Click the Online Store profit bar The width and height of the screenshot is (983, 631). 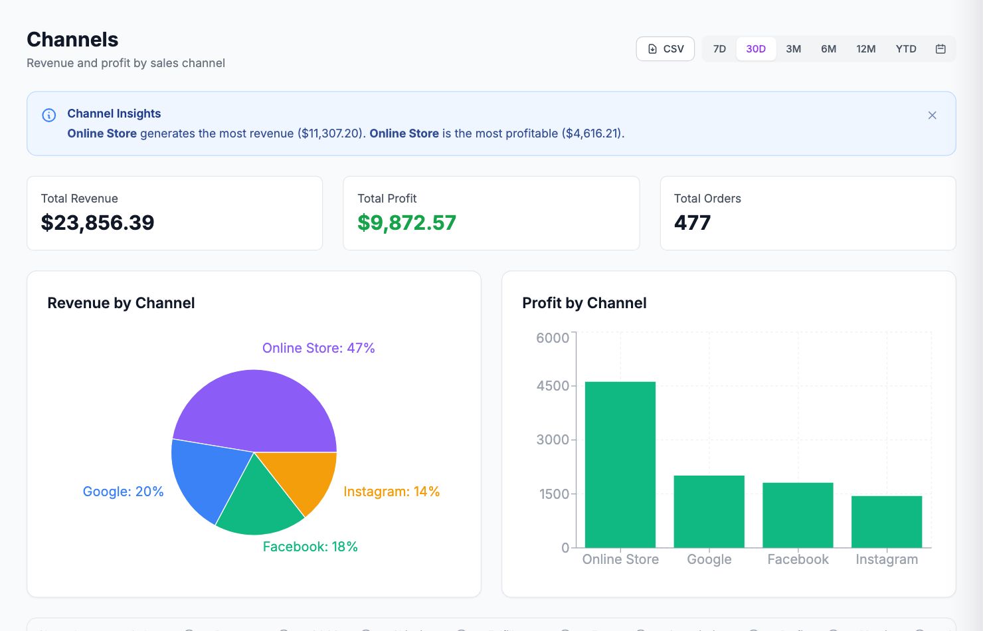[620, 464]
